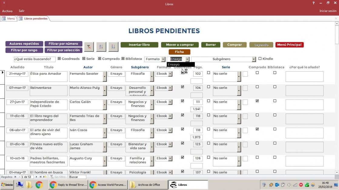This screenshot has height=190, width=339.
Task: Choose Ensayo from the dropdown list
Action: point(181,64)
